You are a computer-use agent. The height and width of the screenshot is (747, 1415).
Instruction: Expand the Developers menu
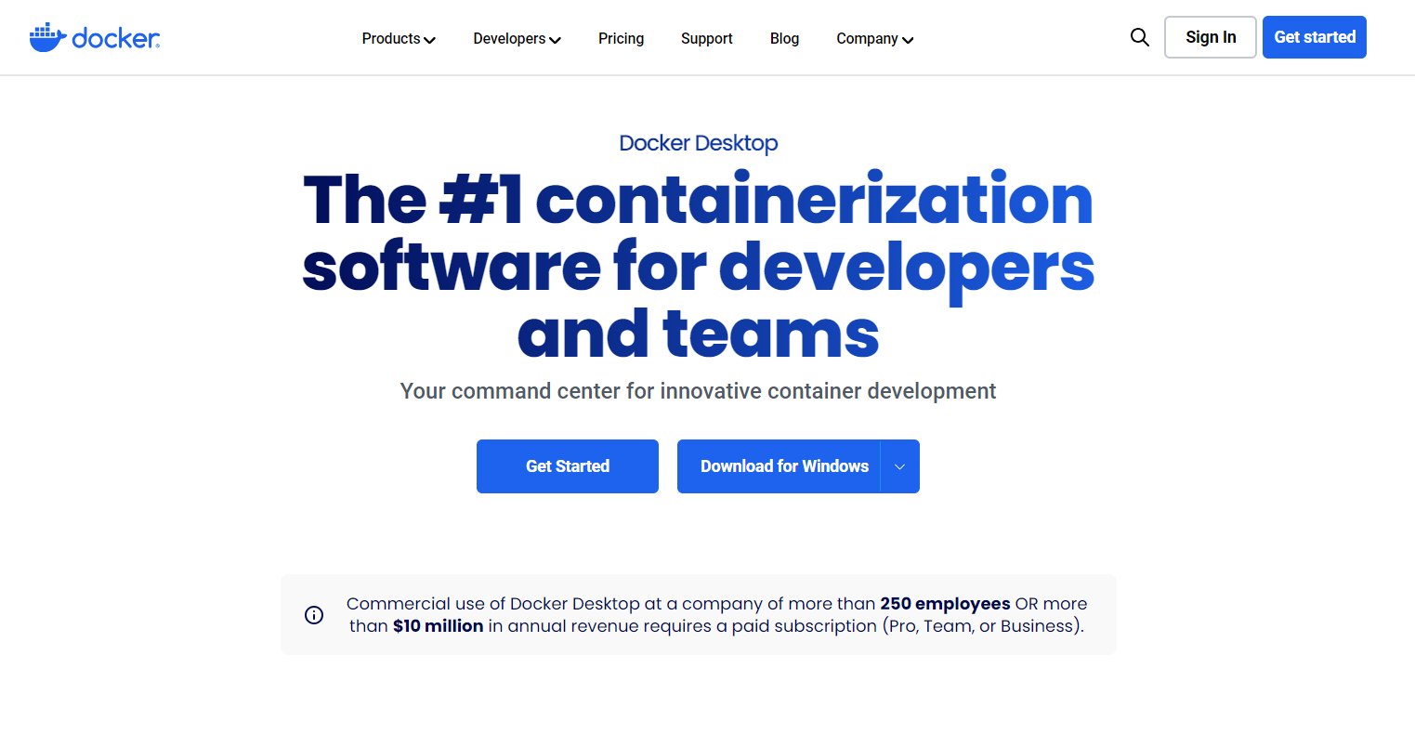pos(517,39)
